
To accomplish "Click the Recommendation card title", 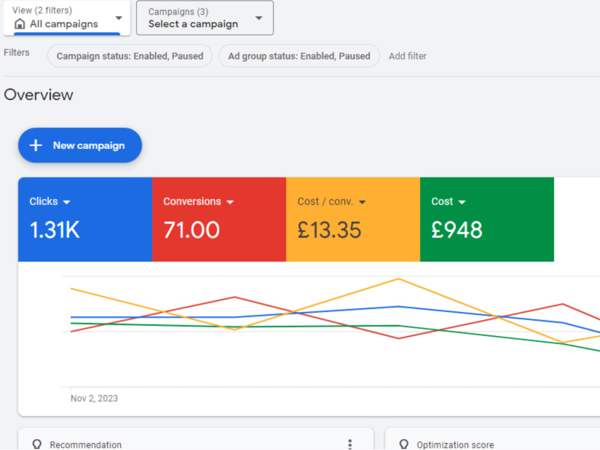I will tap(86, 445).
